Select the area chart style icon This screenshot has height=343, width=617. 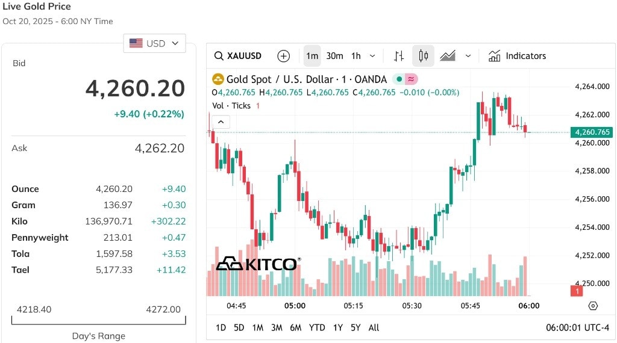(447, 56)
